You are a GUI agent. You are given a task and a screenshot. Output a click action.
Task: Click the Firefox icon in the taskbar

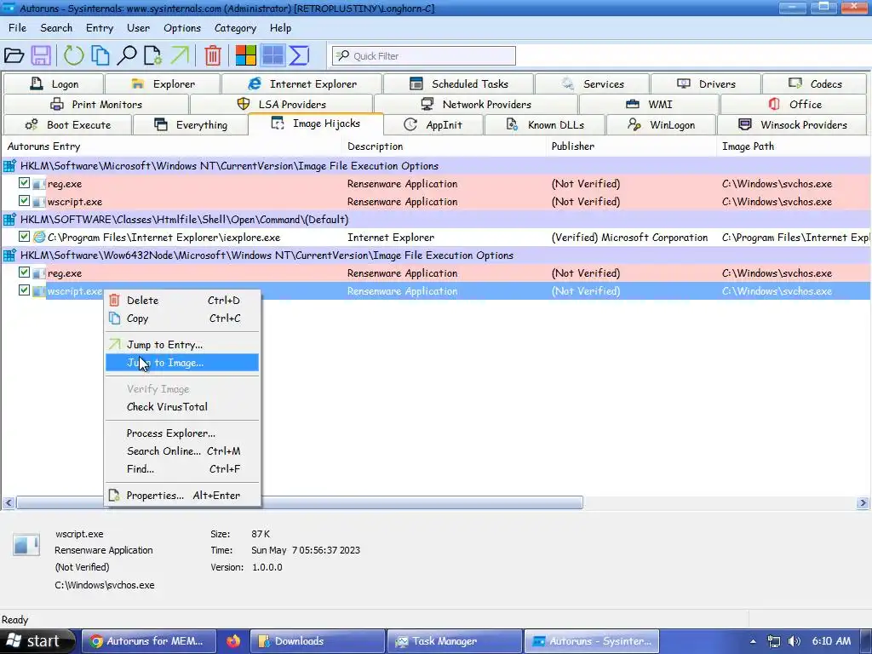[x=233, y=641]
